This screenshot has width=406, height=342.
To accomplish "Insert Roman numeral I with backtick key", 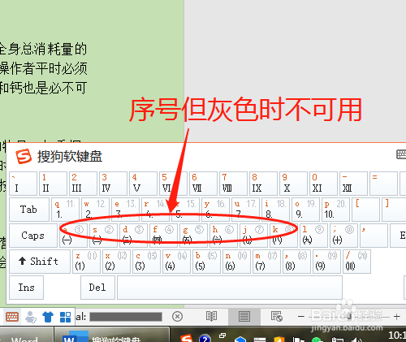I will pos(23,184).
